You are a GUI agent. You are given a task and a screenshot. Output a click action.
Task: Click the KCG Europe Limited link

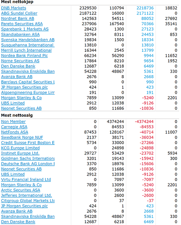tap(20, 148)
